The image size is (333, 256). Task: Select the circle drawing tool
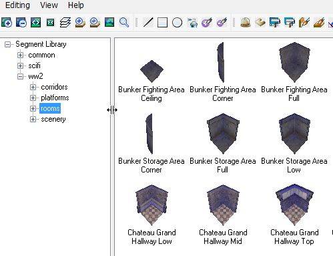coord(177,22)
